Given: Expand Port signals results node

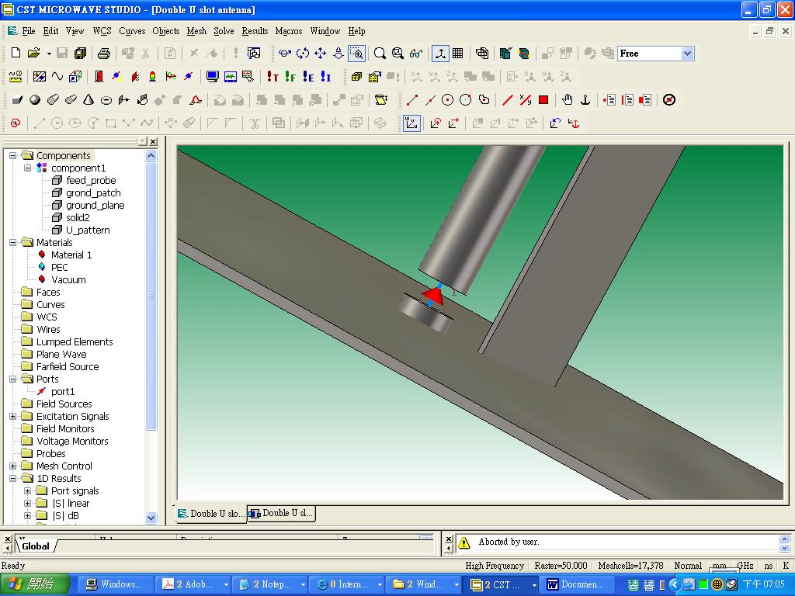Looking at the screenshot, I should click(x=27, y=490).
